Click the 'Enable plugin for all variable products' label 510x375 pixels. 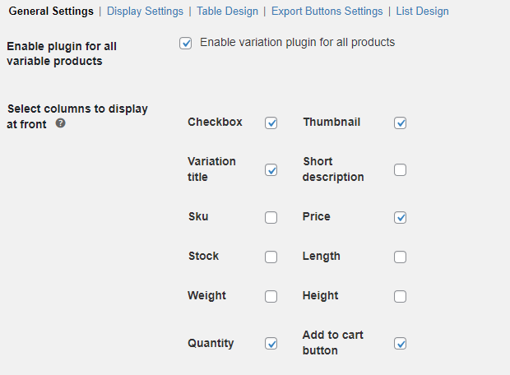(x=62, y=53)
